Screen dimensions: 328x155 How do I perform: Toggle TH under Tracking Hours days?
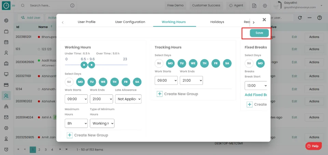[x=204, y=63]
